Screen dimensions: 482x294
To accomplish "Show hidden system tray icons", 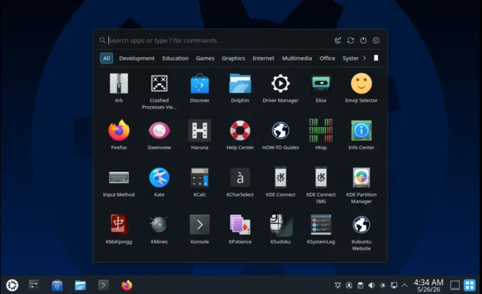I will tap(405, 285).
